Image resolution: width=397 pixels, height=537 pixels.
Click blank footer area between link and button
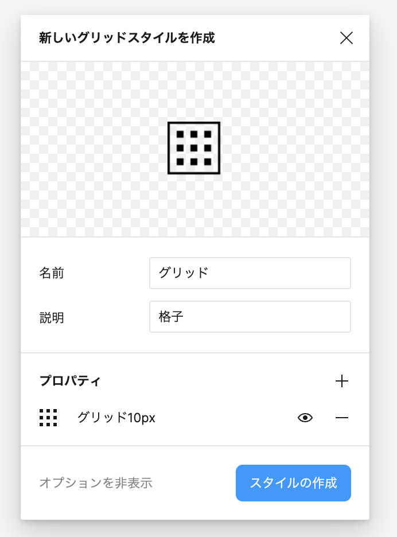[194, 483]
